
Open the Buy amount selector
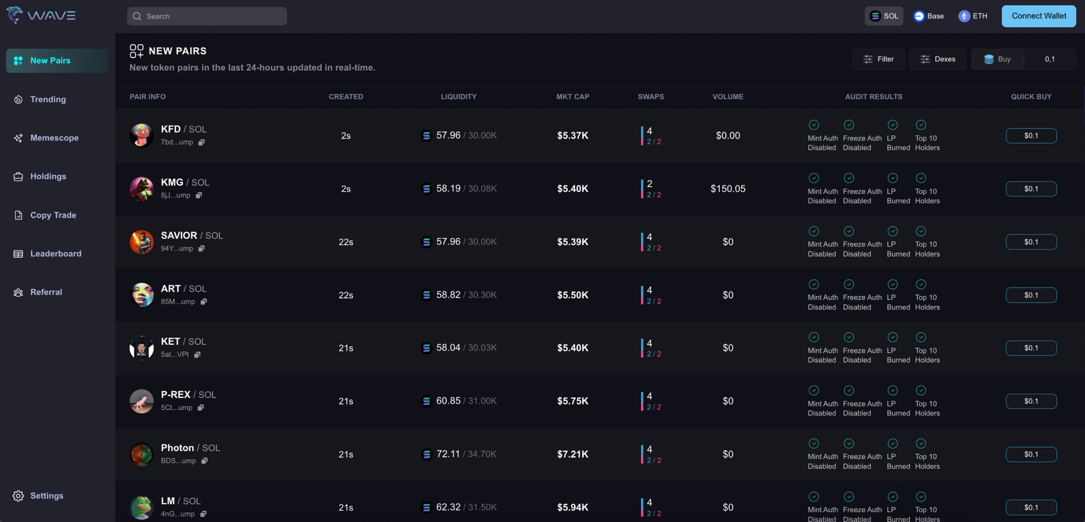coord(997,59)
